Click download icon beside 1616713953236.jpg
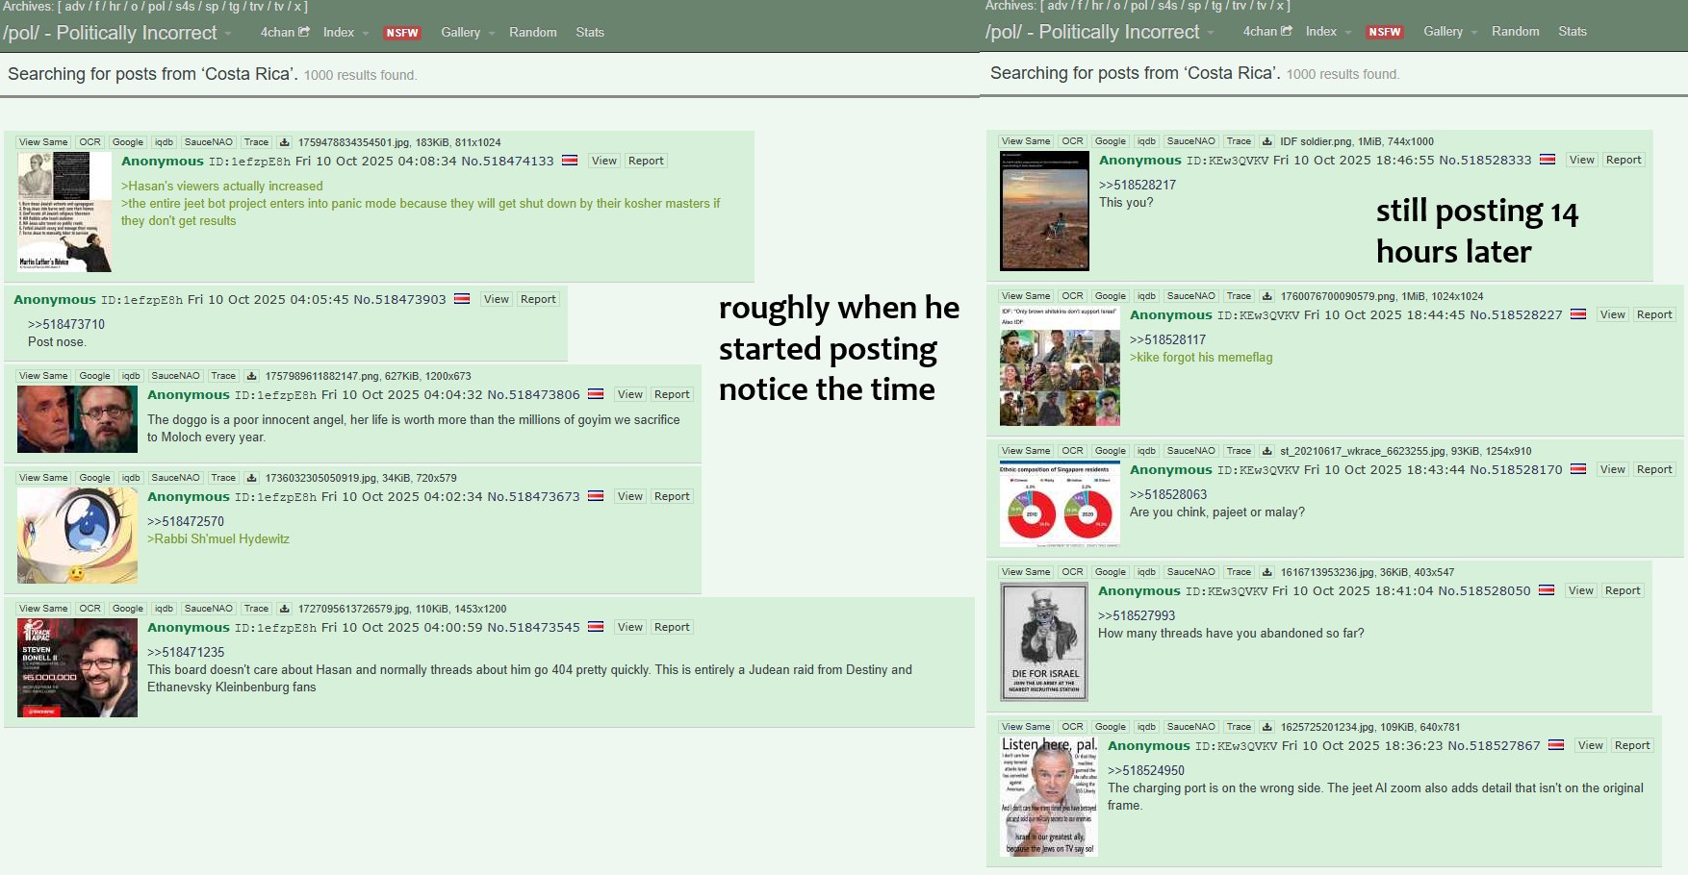The height and width of the screenshot is (875, 1688). [x=1266, y=572]
